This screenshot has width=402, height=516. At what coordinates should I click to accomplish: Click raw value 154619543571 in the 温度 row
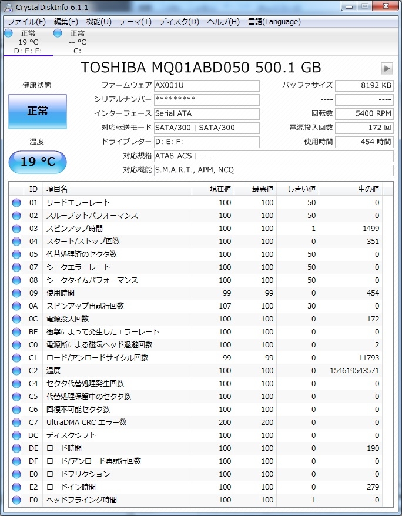point(354,371)
